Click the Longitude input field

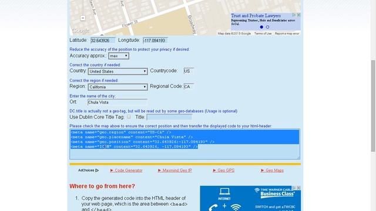coord(155,40)
